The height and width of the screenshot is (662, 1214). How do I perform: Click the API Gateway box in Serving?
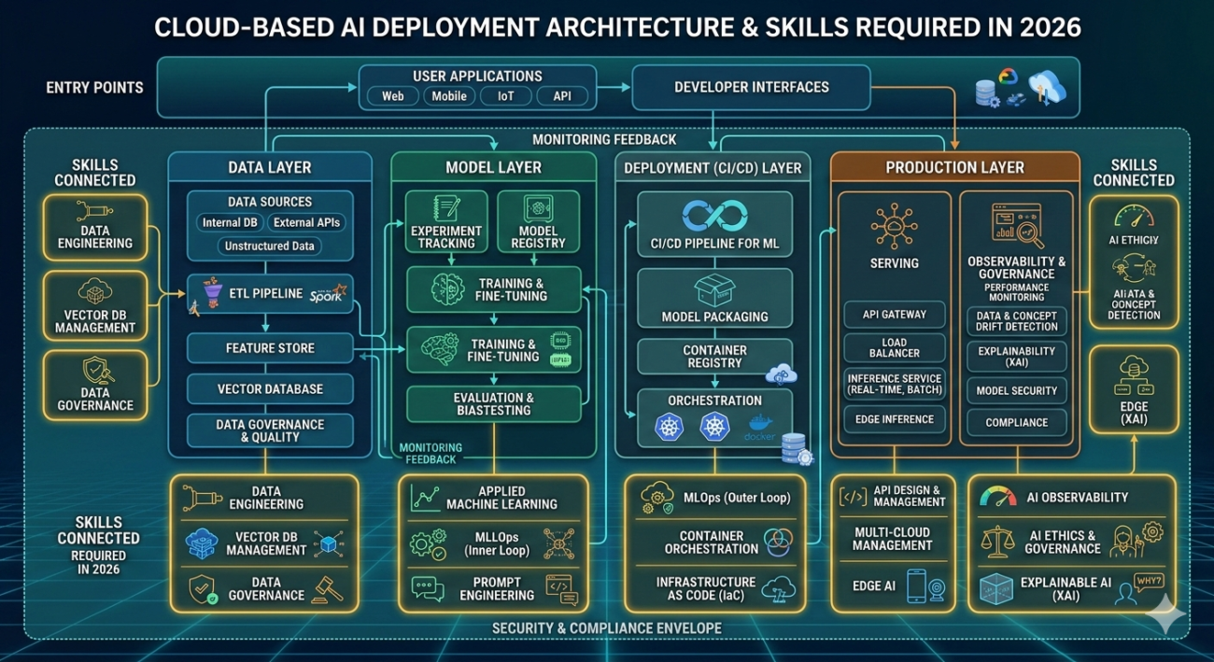894,315
